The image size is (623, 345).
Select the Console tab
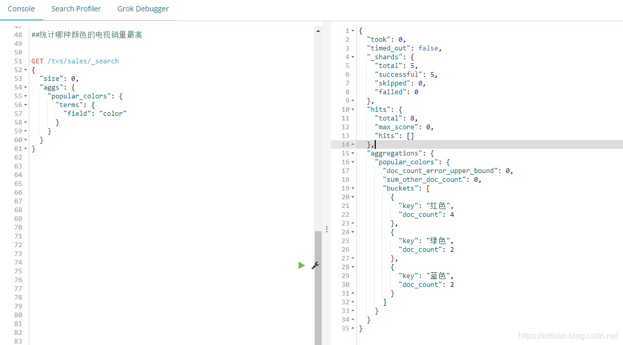(21, 9)
